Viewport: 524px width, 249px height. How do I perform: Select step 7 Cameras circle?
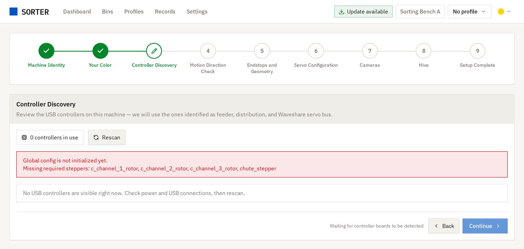point(370,51)
